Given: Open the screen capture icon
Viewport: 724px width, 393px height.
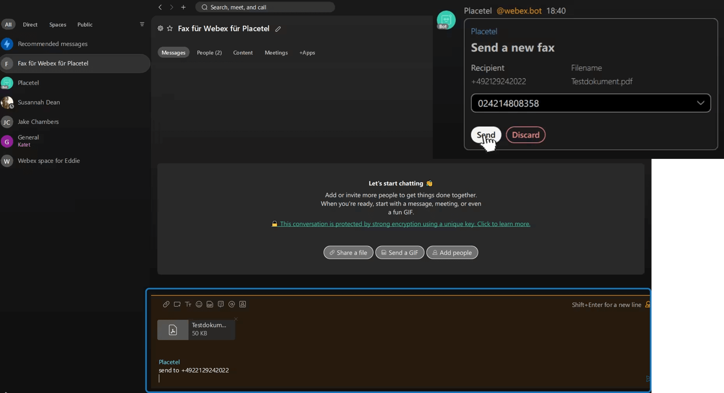Looking at the screenshot, I should pyautogui.click(x=177, y=304).
